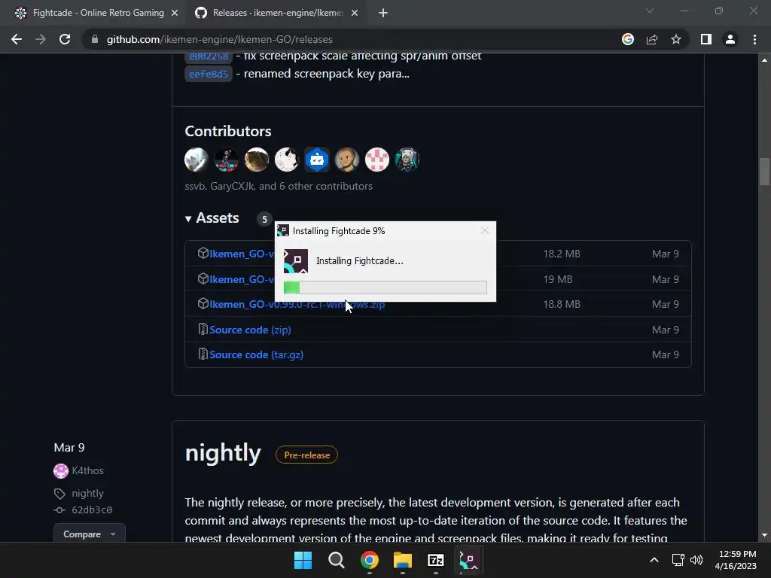
Task: Download Source code (tar.gz)
Action: tap(256, 355)
